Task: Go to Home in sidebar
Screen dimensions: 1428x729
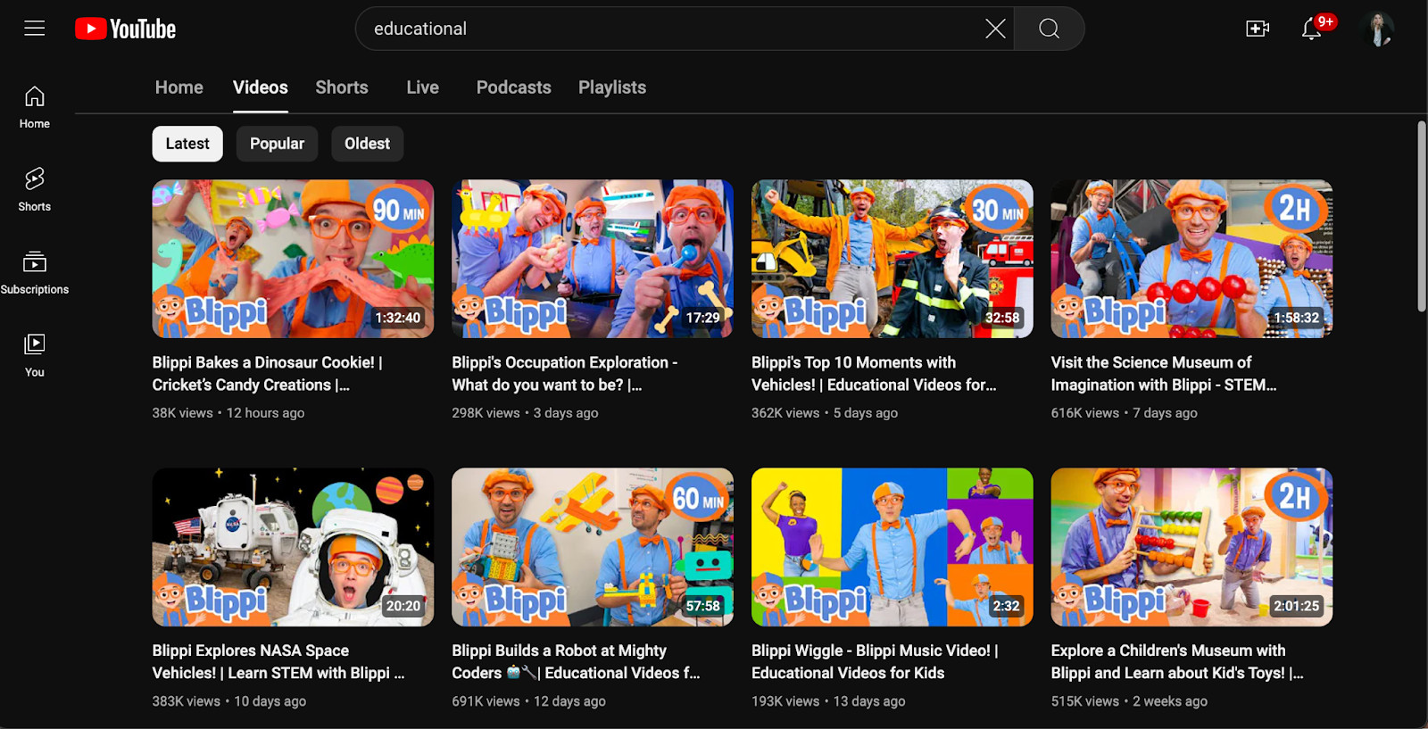Action: coord(35,107)
